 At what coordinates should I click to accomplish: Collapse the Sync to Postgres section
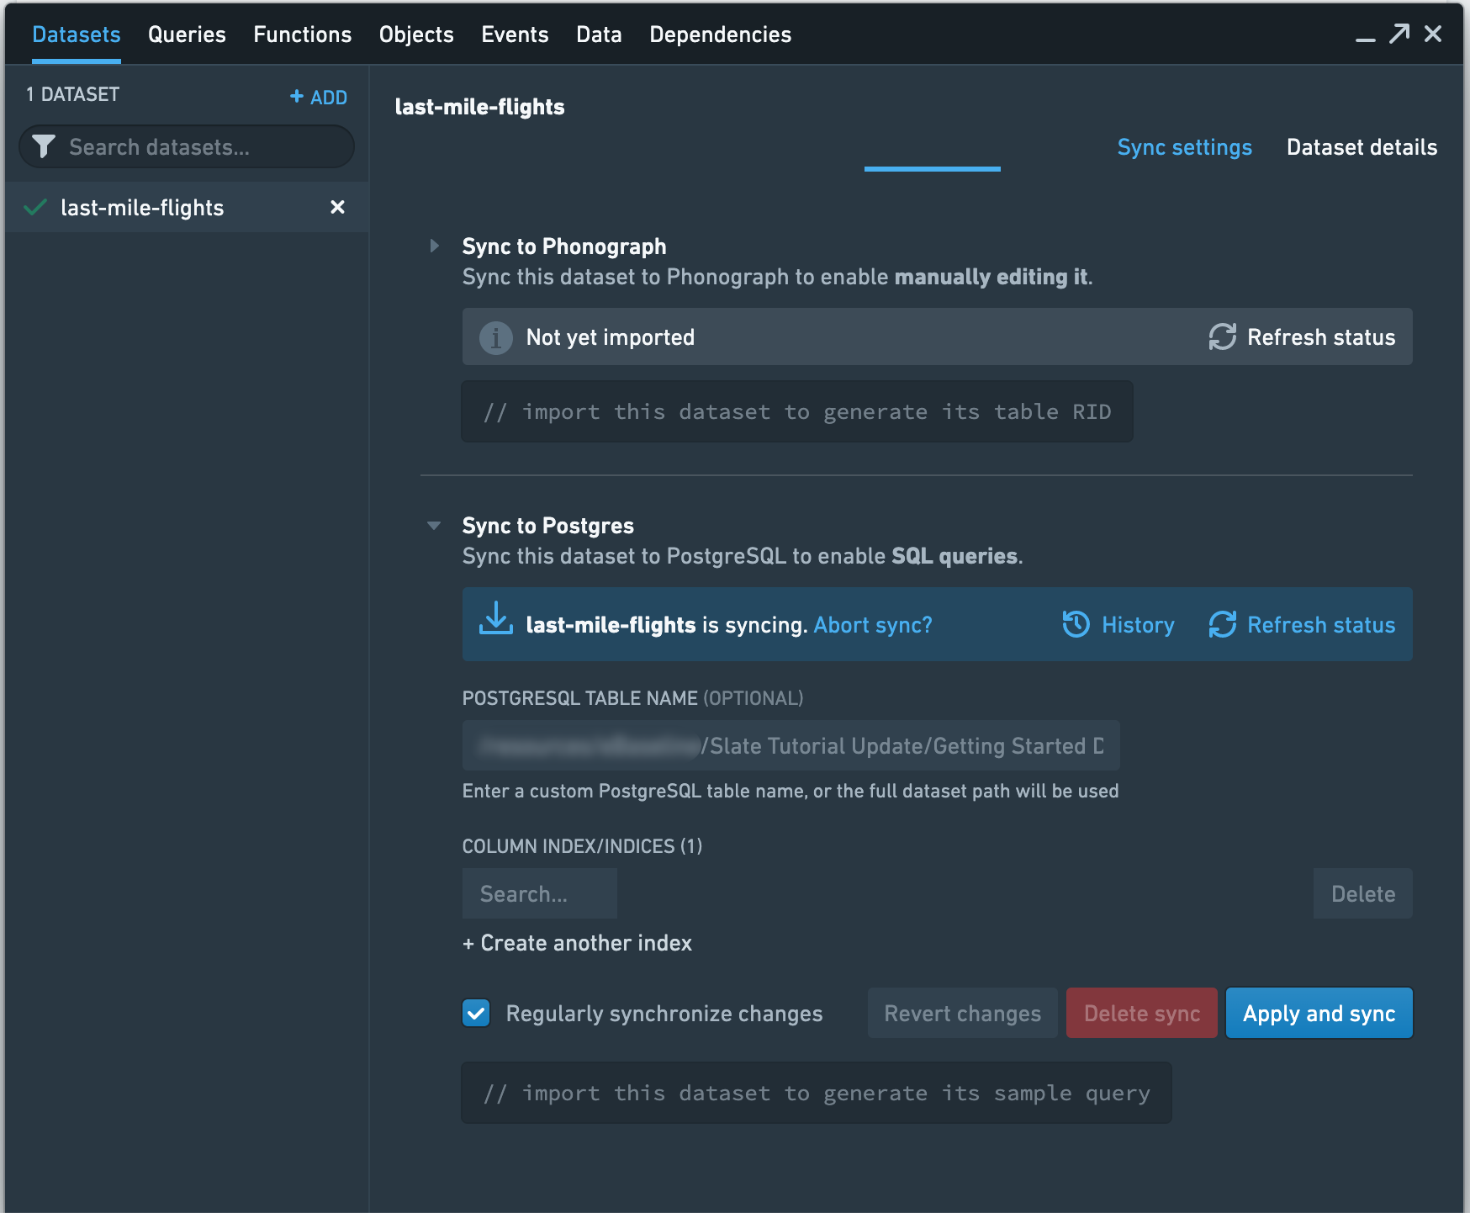pos(434,526)
